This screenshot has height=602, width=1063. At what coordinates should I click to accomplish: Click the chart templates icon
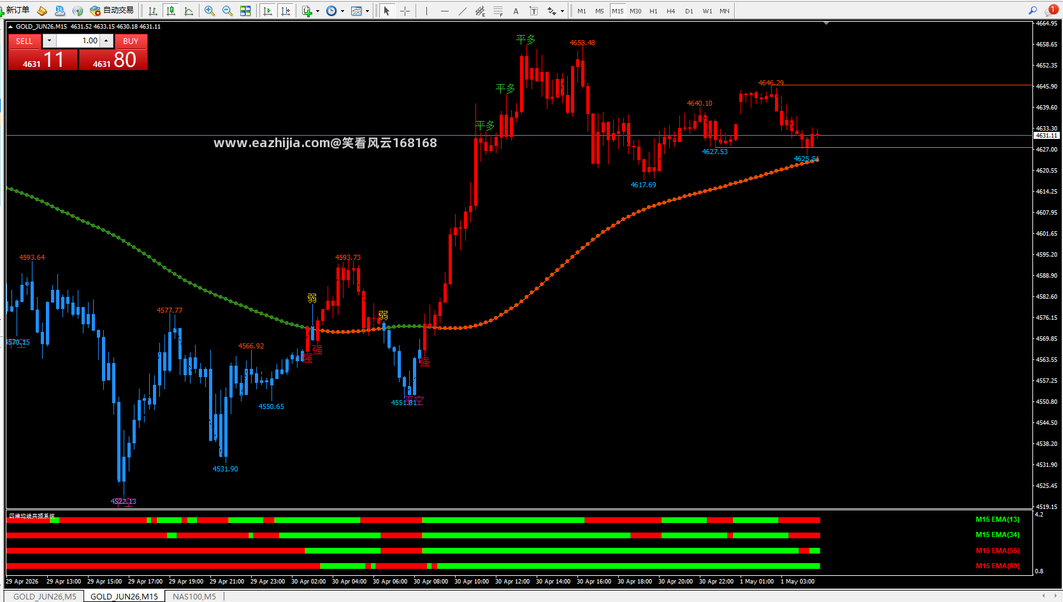point(356,11)
